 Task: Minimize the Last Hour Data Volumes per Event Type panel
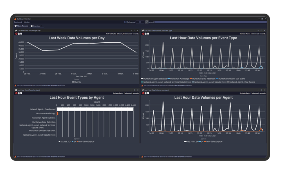coord(258,30)
